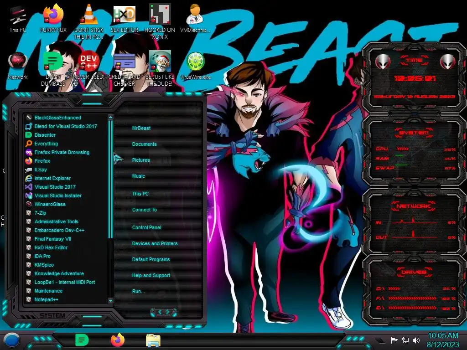Click the program list scroll-up arrow
The width and height of the screenshot is (467, 350).
[x=110, y=117]
